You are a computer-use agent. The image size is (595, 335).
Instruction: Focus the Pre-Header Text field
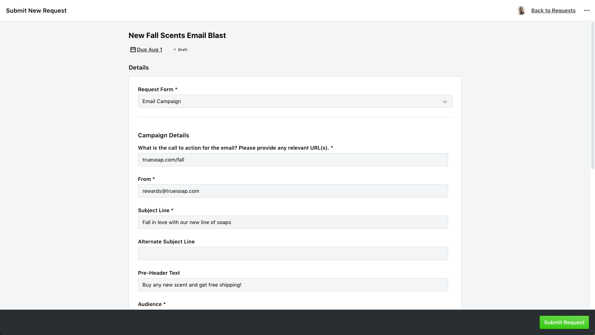[293, 285]
